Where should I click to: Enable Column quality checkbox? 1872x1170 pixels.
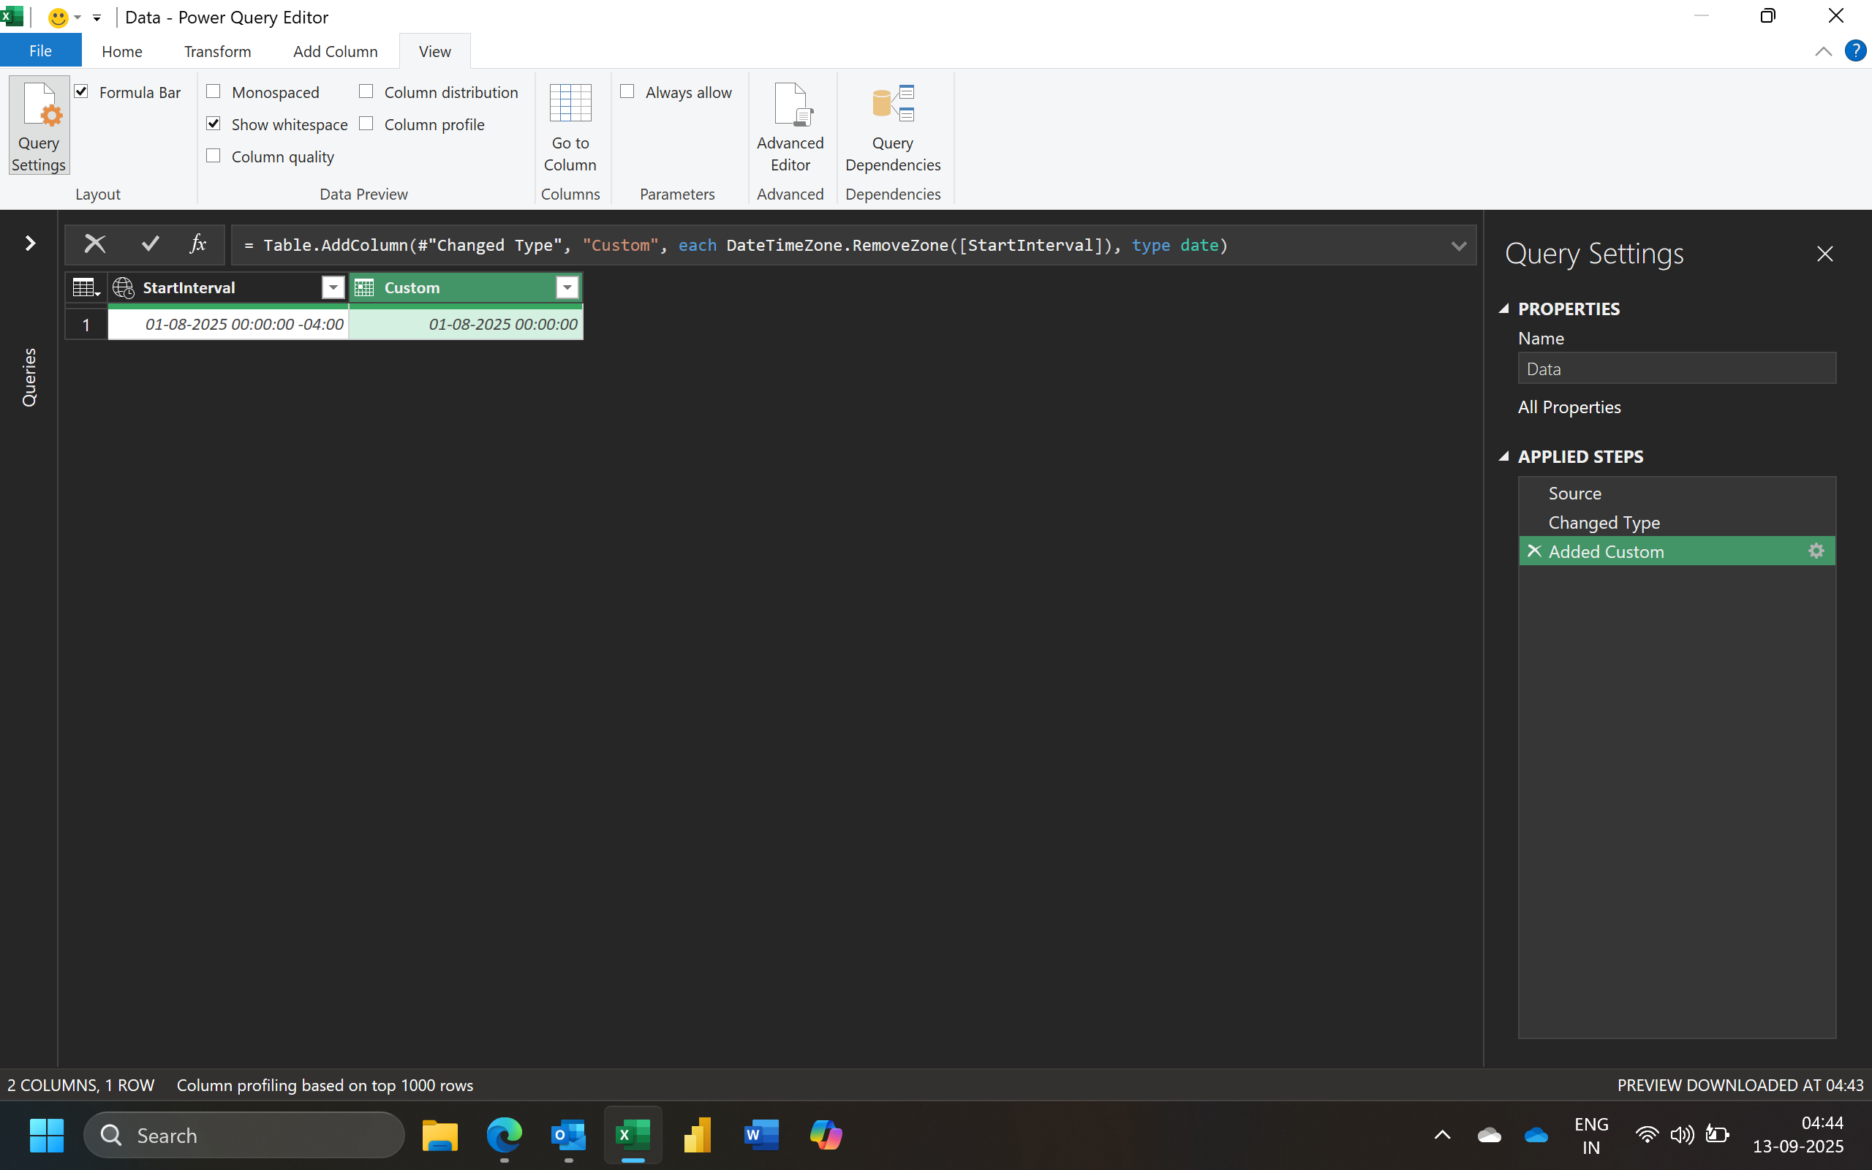point(214,156)
